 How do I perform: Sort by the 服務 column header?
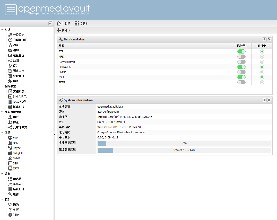[x=144, y=46]
